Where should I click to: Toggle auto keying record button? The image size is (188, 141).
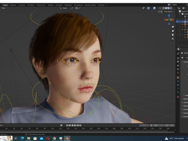61,125
